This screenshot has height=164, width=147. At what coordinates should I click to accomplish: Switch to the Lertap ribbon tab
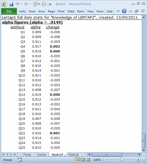[22, 11]
